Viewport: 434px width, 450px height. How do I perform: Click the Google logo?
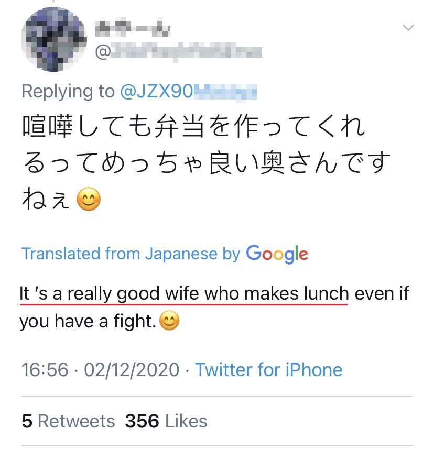pos(277,254)
